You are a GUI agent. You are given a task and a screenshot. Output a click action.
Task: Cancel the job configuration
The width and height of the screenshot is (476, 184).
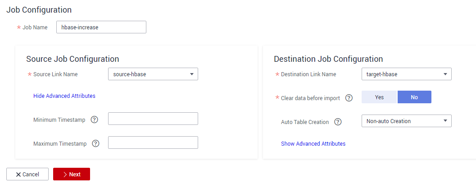pos(27,174)
